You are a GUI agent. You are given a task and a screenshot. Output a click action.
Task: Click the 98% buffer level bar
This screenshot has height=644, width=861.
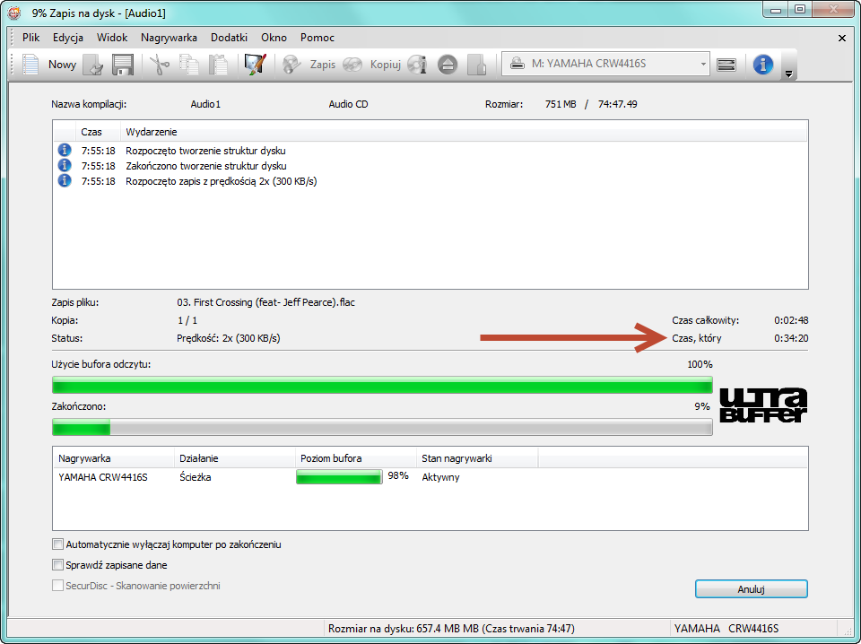(339, 476)
